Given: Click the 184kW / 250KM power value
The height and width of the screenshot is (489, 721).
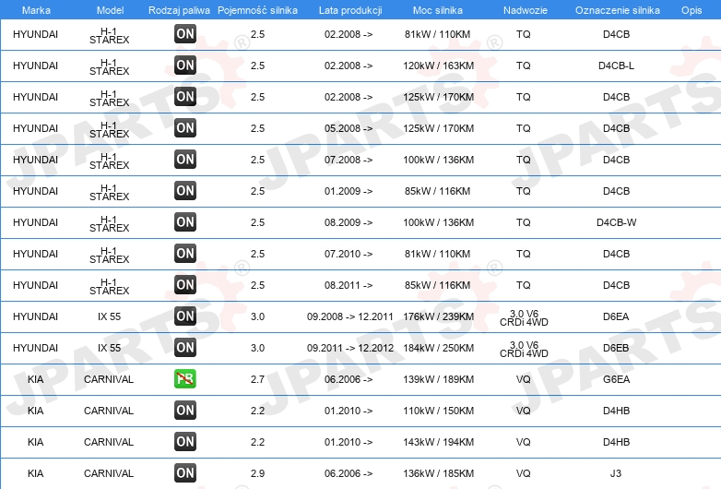Looking at the screenshot, I should pyautogui.click(x=438, y=348).
